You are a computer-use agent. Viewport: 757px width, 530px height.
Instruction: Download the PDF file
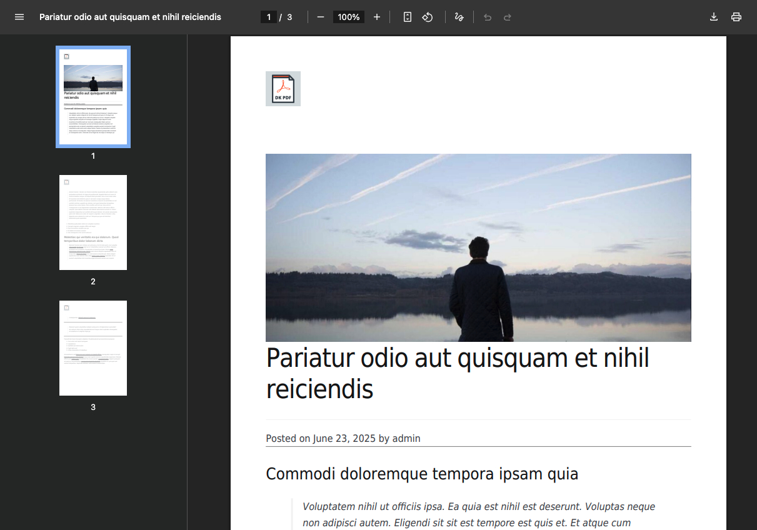point(714,17)
